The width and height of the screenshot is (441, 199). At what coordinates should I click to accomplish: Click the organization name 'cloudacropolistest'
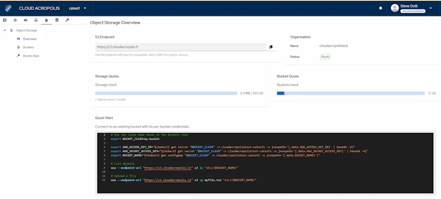[334, 46]
